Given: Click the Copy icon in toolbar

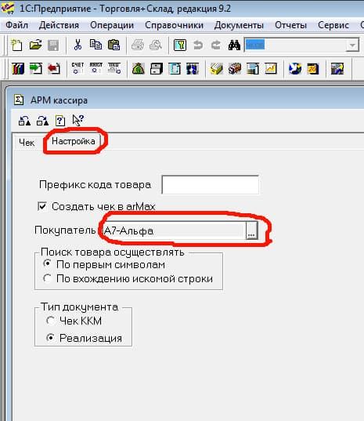Looking at the screenshot, I should (96, 45).
